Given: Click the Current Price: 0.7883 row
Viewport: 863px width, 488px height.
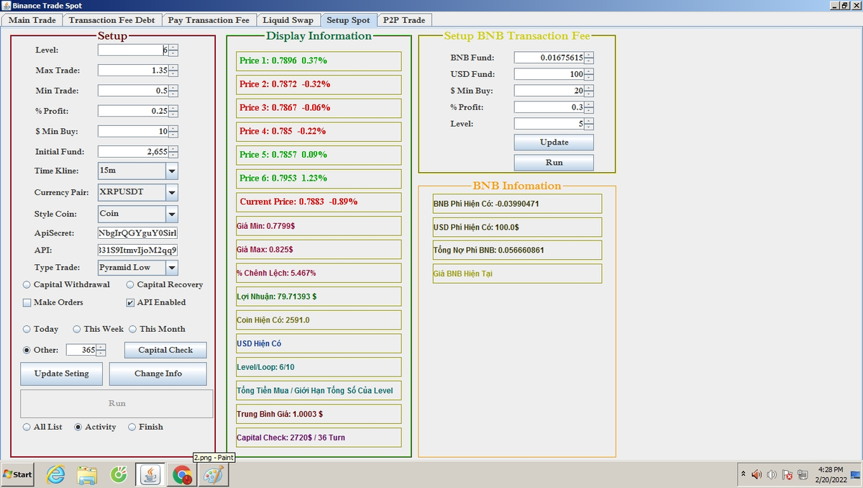Looking at the screenshot, I should [319, 202].
